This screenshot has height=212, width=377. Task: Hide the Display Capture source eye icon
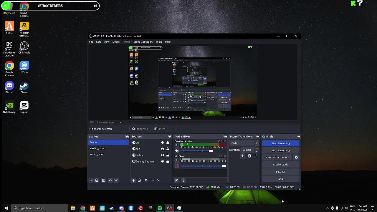(162, 161)
